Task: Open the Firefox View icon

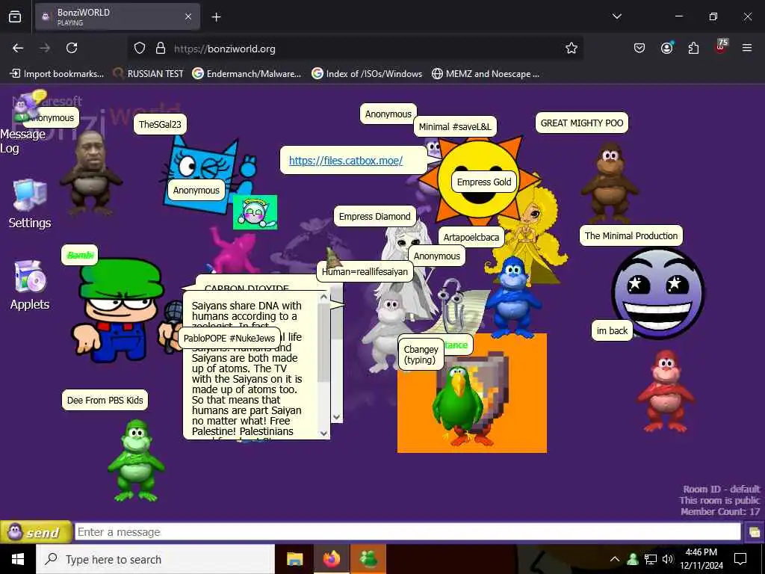Action: point(15,17)
